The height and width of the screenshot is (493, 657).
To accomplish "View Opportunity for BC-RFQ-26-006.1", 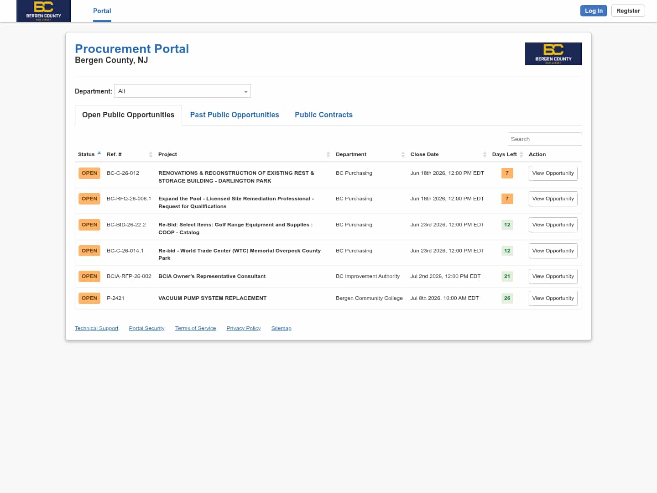I will point(553,199).
